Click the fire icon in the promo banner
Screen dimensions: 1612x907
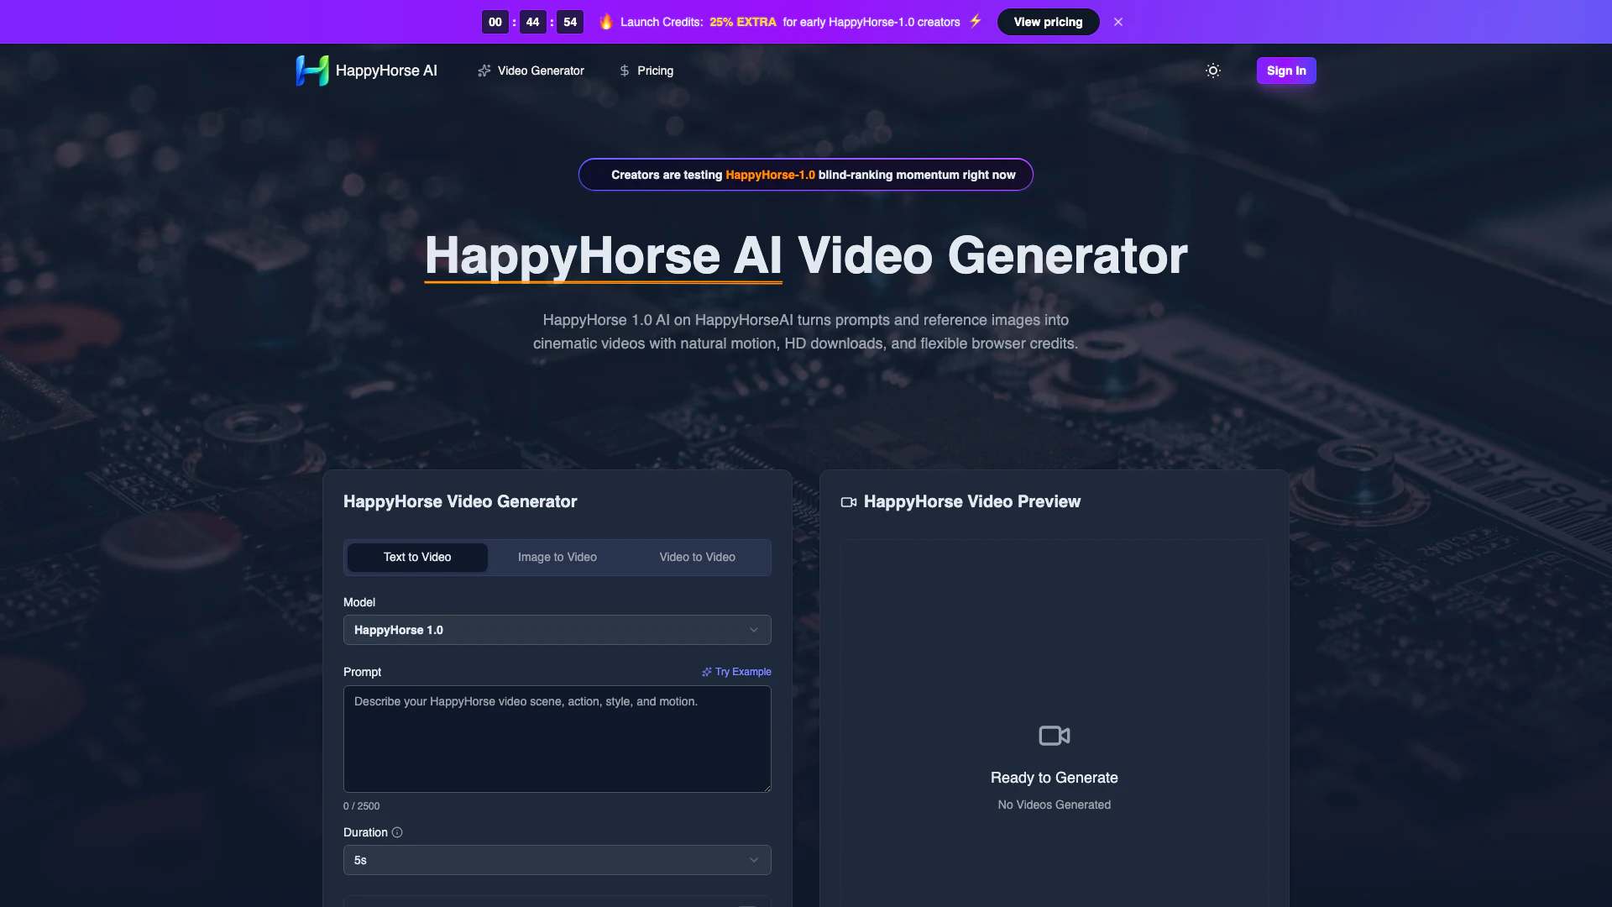[606, 22]
